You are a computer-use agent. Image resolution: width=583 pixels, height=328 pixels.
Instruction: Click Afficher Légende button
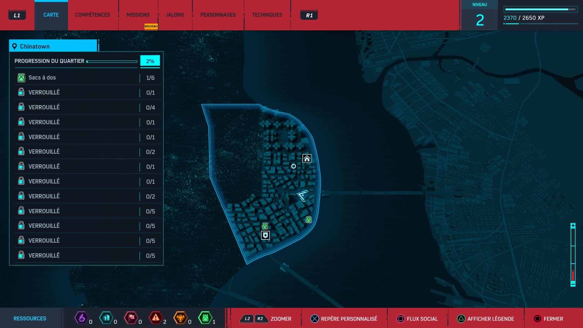coord(485,319)
